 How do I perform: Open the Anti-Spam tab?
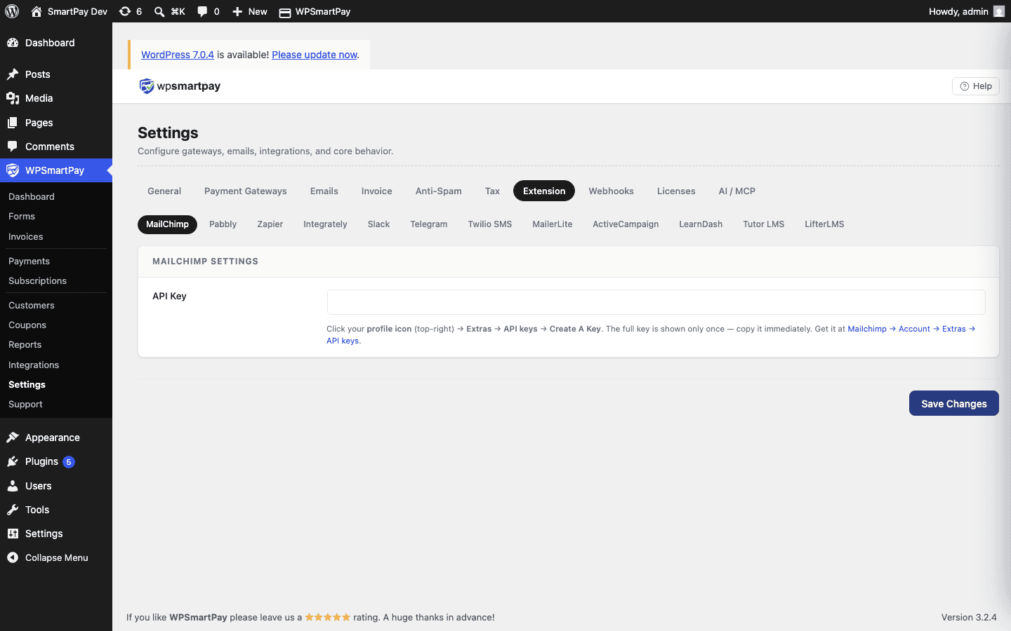coord(439,191)
